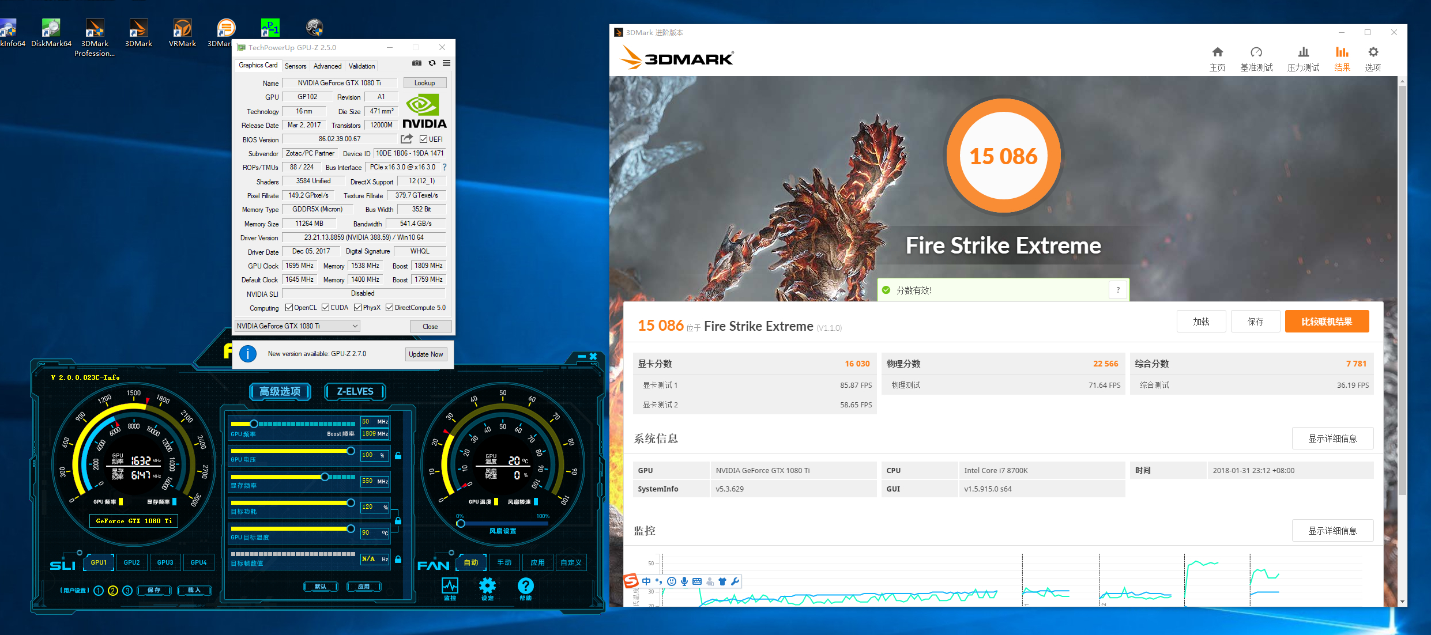Viewport: 1431px width, 635px height.
Task: Click the 保存 button in 3DMark results
Action: click(x=1256, y=322)
